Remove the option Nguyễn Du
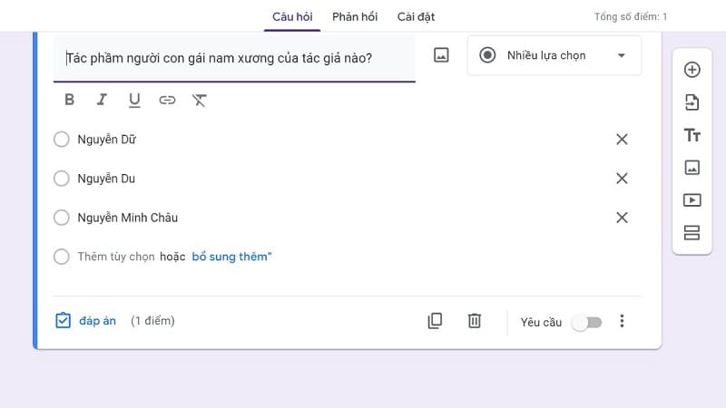Viewport: 726px width, 408px height. pyautogui.click(x=622, y=179)
